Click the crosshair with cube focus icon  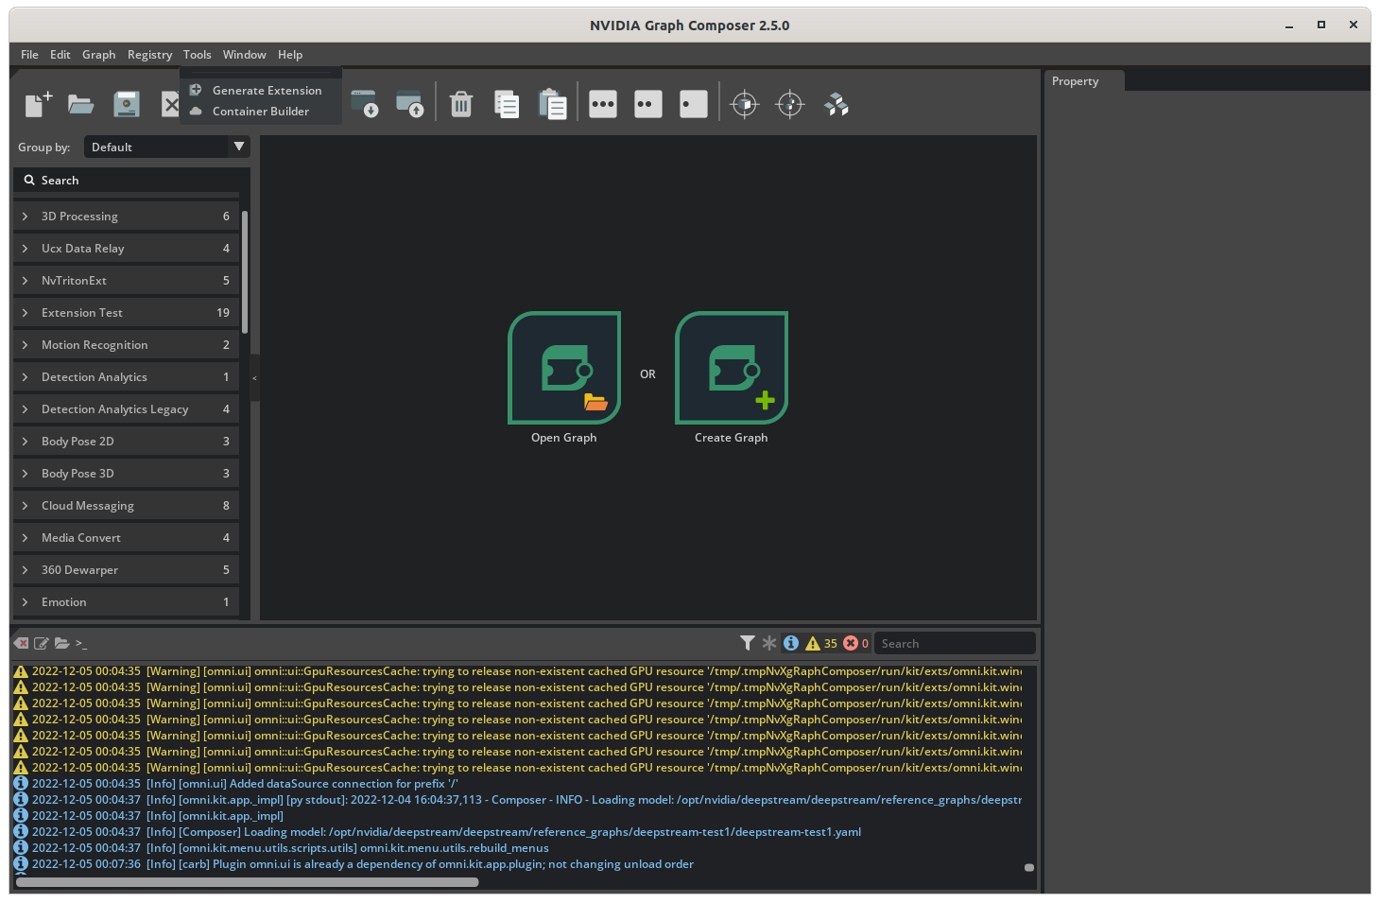point(745,104)
